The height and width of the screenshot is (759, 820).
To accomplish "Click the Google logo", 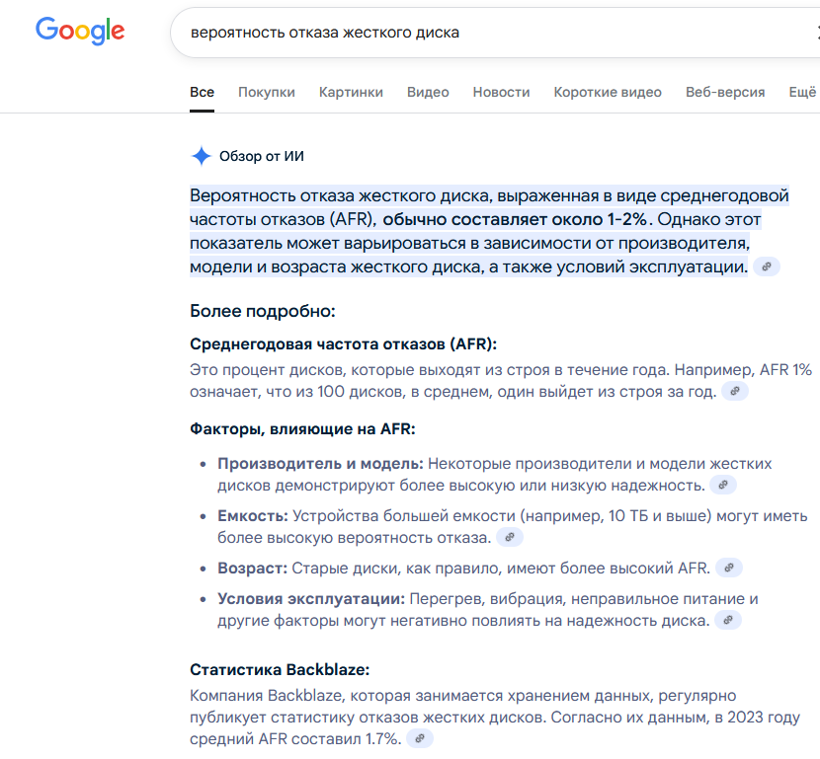I will click(80, 31).
